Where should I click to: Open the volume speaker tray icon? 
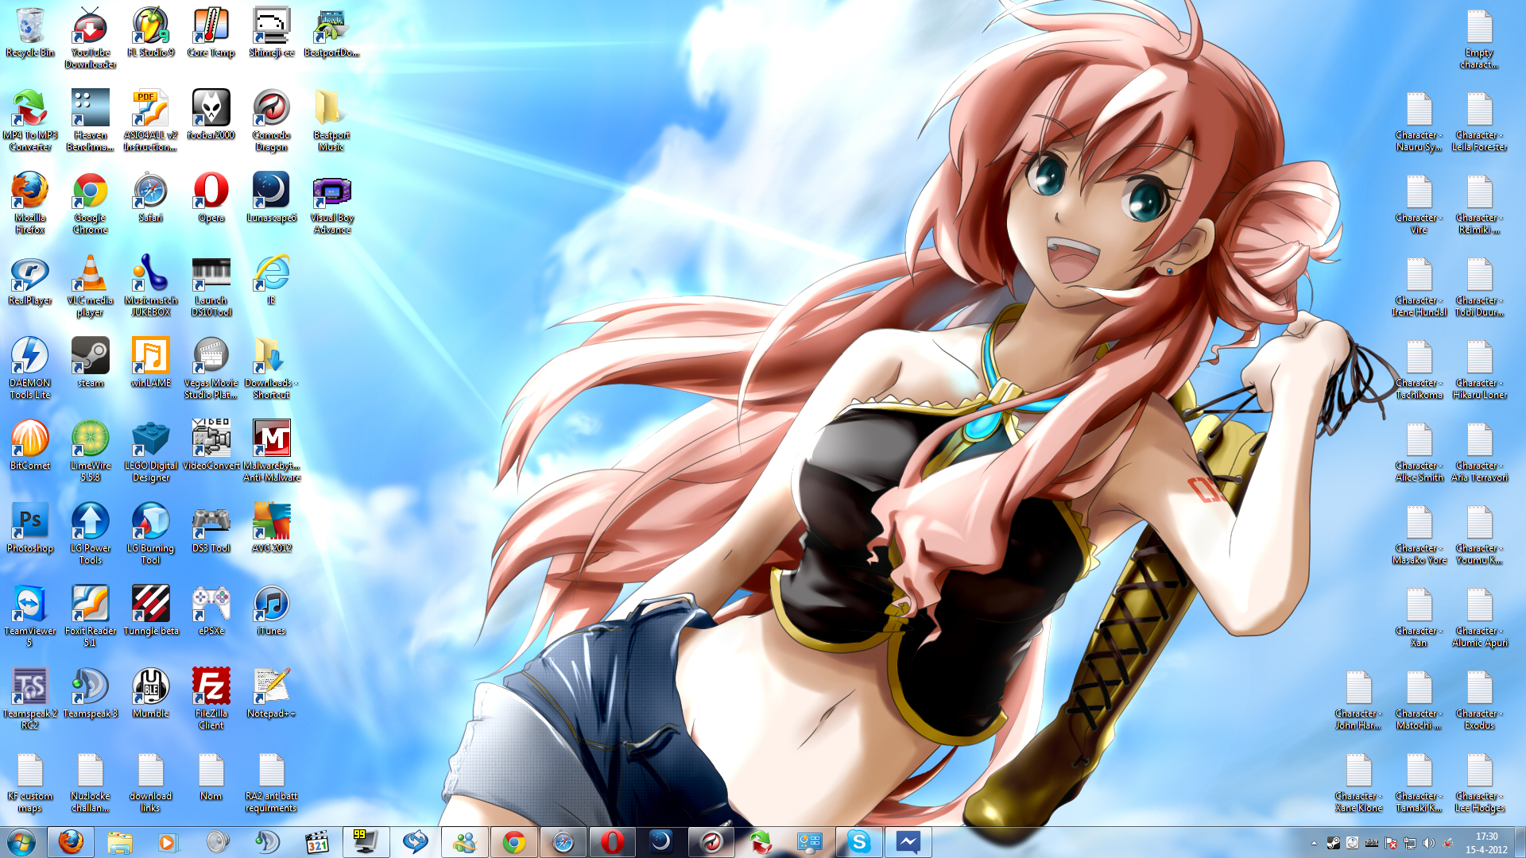pyautogui.click(x=1428, y=843)
